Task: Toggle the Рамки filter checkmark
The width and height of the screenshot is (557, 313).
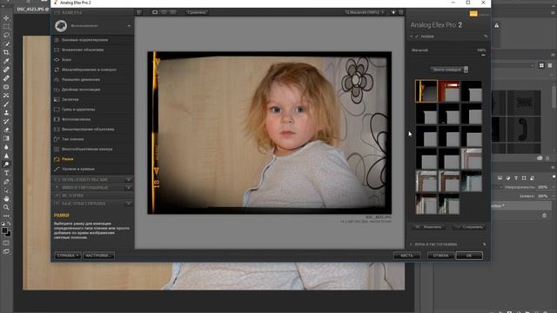Action: (x=417, y=37)
